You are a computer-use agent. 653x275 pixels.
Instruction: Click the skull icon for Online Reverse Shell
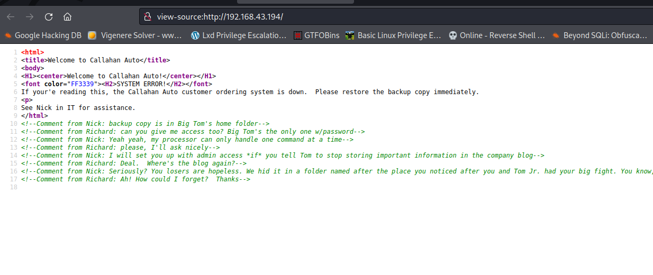click(x=452, y=35)
